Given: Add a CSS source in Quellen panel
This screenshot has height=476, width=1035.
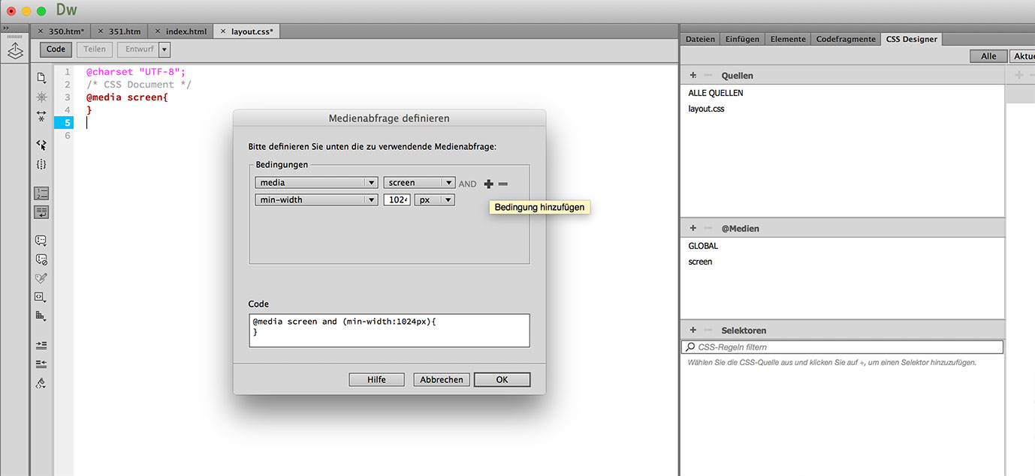Looking at the screenshot, I should coord(693,76).
